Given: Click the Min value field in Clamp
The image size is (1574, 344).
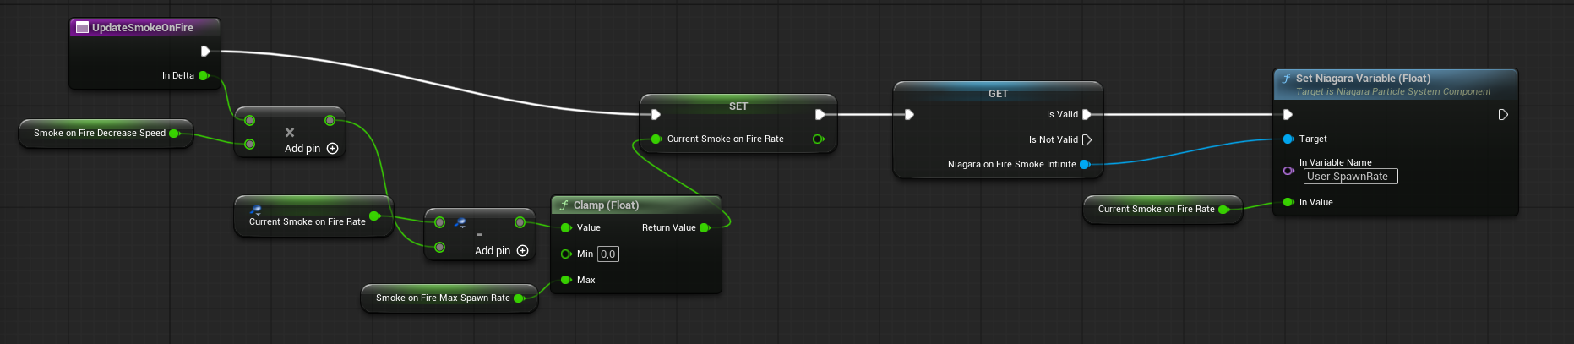Looking at the screenshot, I should point(607,254).
